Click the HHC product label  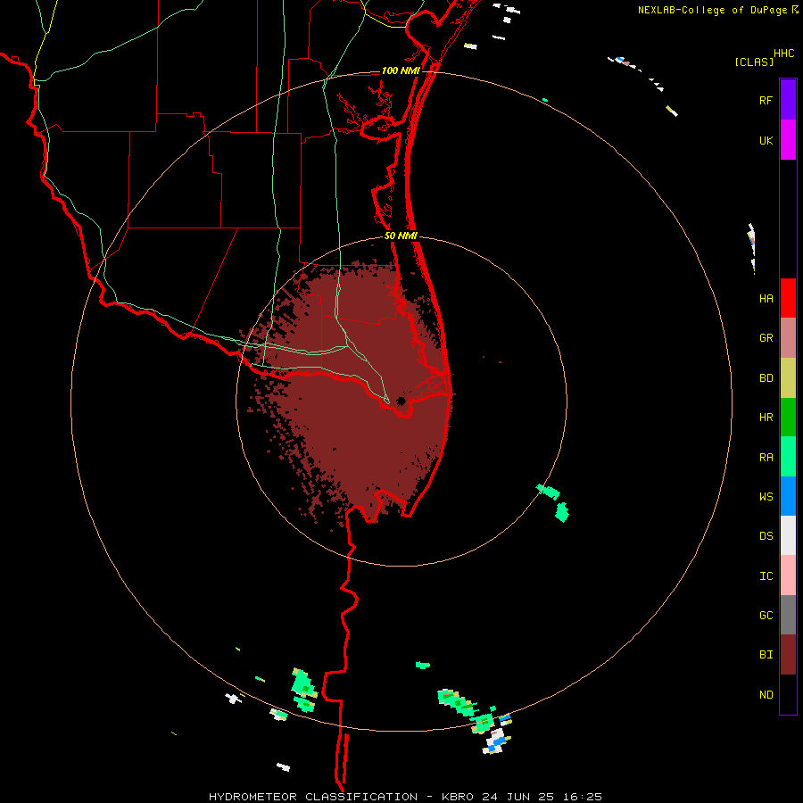(784, 54)
